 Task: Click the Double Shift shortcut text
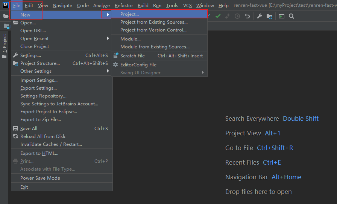pyautogui.click(x=301, y=118)
